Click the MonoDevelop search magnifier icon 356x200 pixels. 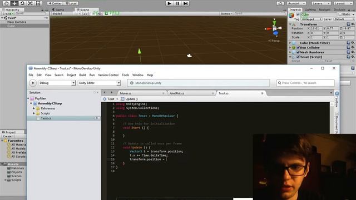tap(279, 83)
